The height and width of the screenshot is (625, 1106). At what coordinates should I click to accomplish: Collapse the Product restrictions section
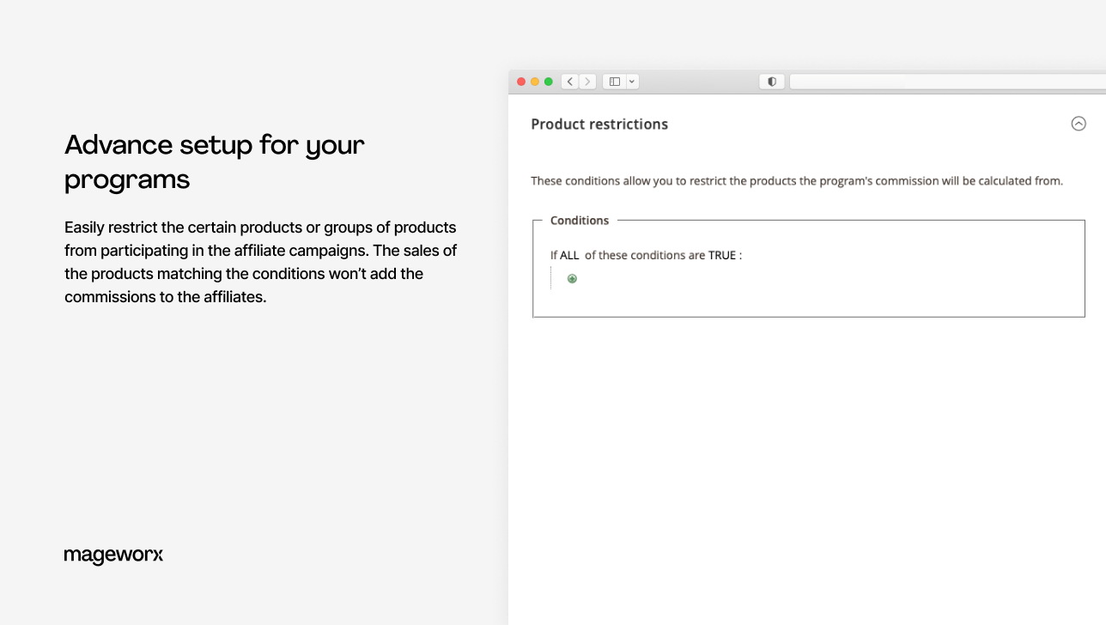[1078, 124]
